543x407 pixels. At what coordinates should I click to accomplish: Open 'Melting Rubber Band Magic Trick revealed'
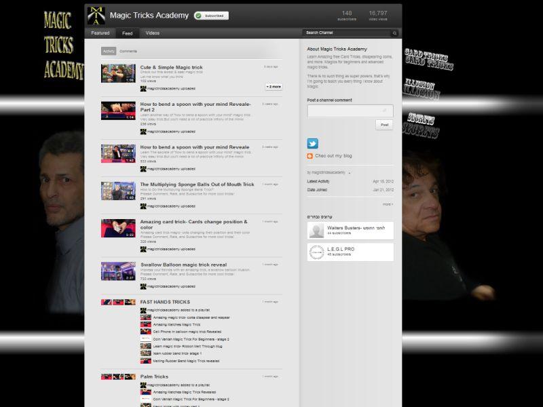[x=186, y=361]
